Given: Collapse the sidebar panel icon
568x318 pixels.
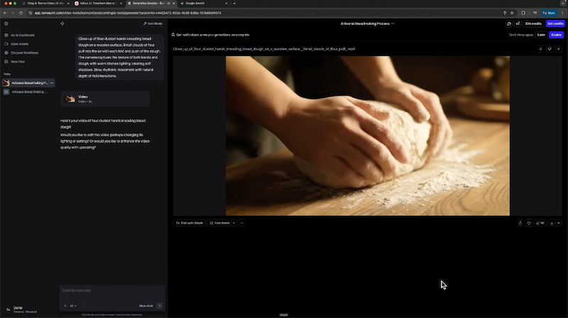Looking at the screenshot, I should (6, 23).
